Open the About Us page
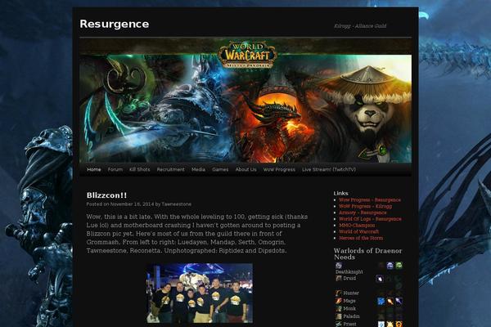The width and height of the screenshot is (491, 327). pyautogui.click(x=245, y=169)
